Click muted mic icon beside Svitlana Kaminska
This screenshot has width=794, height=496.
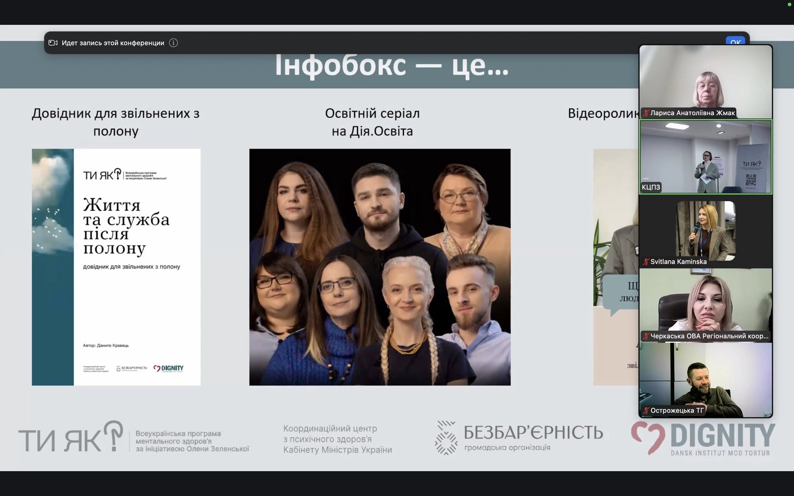pyautogui.click(x=646, y=262)
